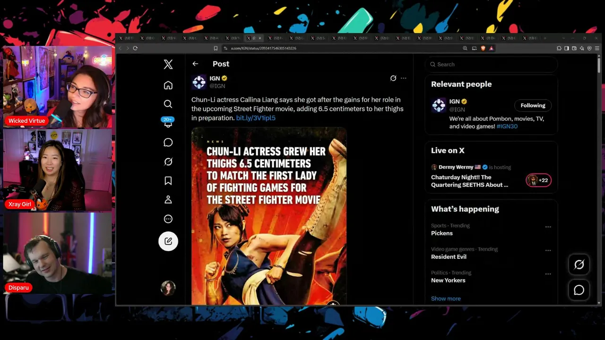Viewport: 605px width, 340px height.
Task: Click the "Live on X" heading
Action: pyautogui.click(x=448, y=151)
